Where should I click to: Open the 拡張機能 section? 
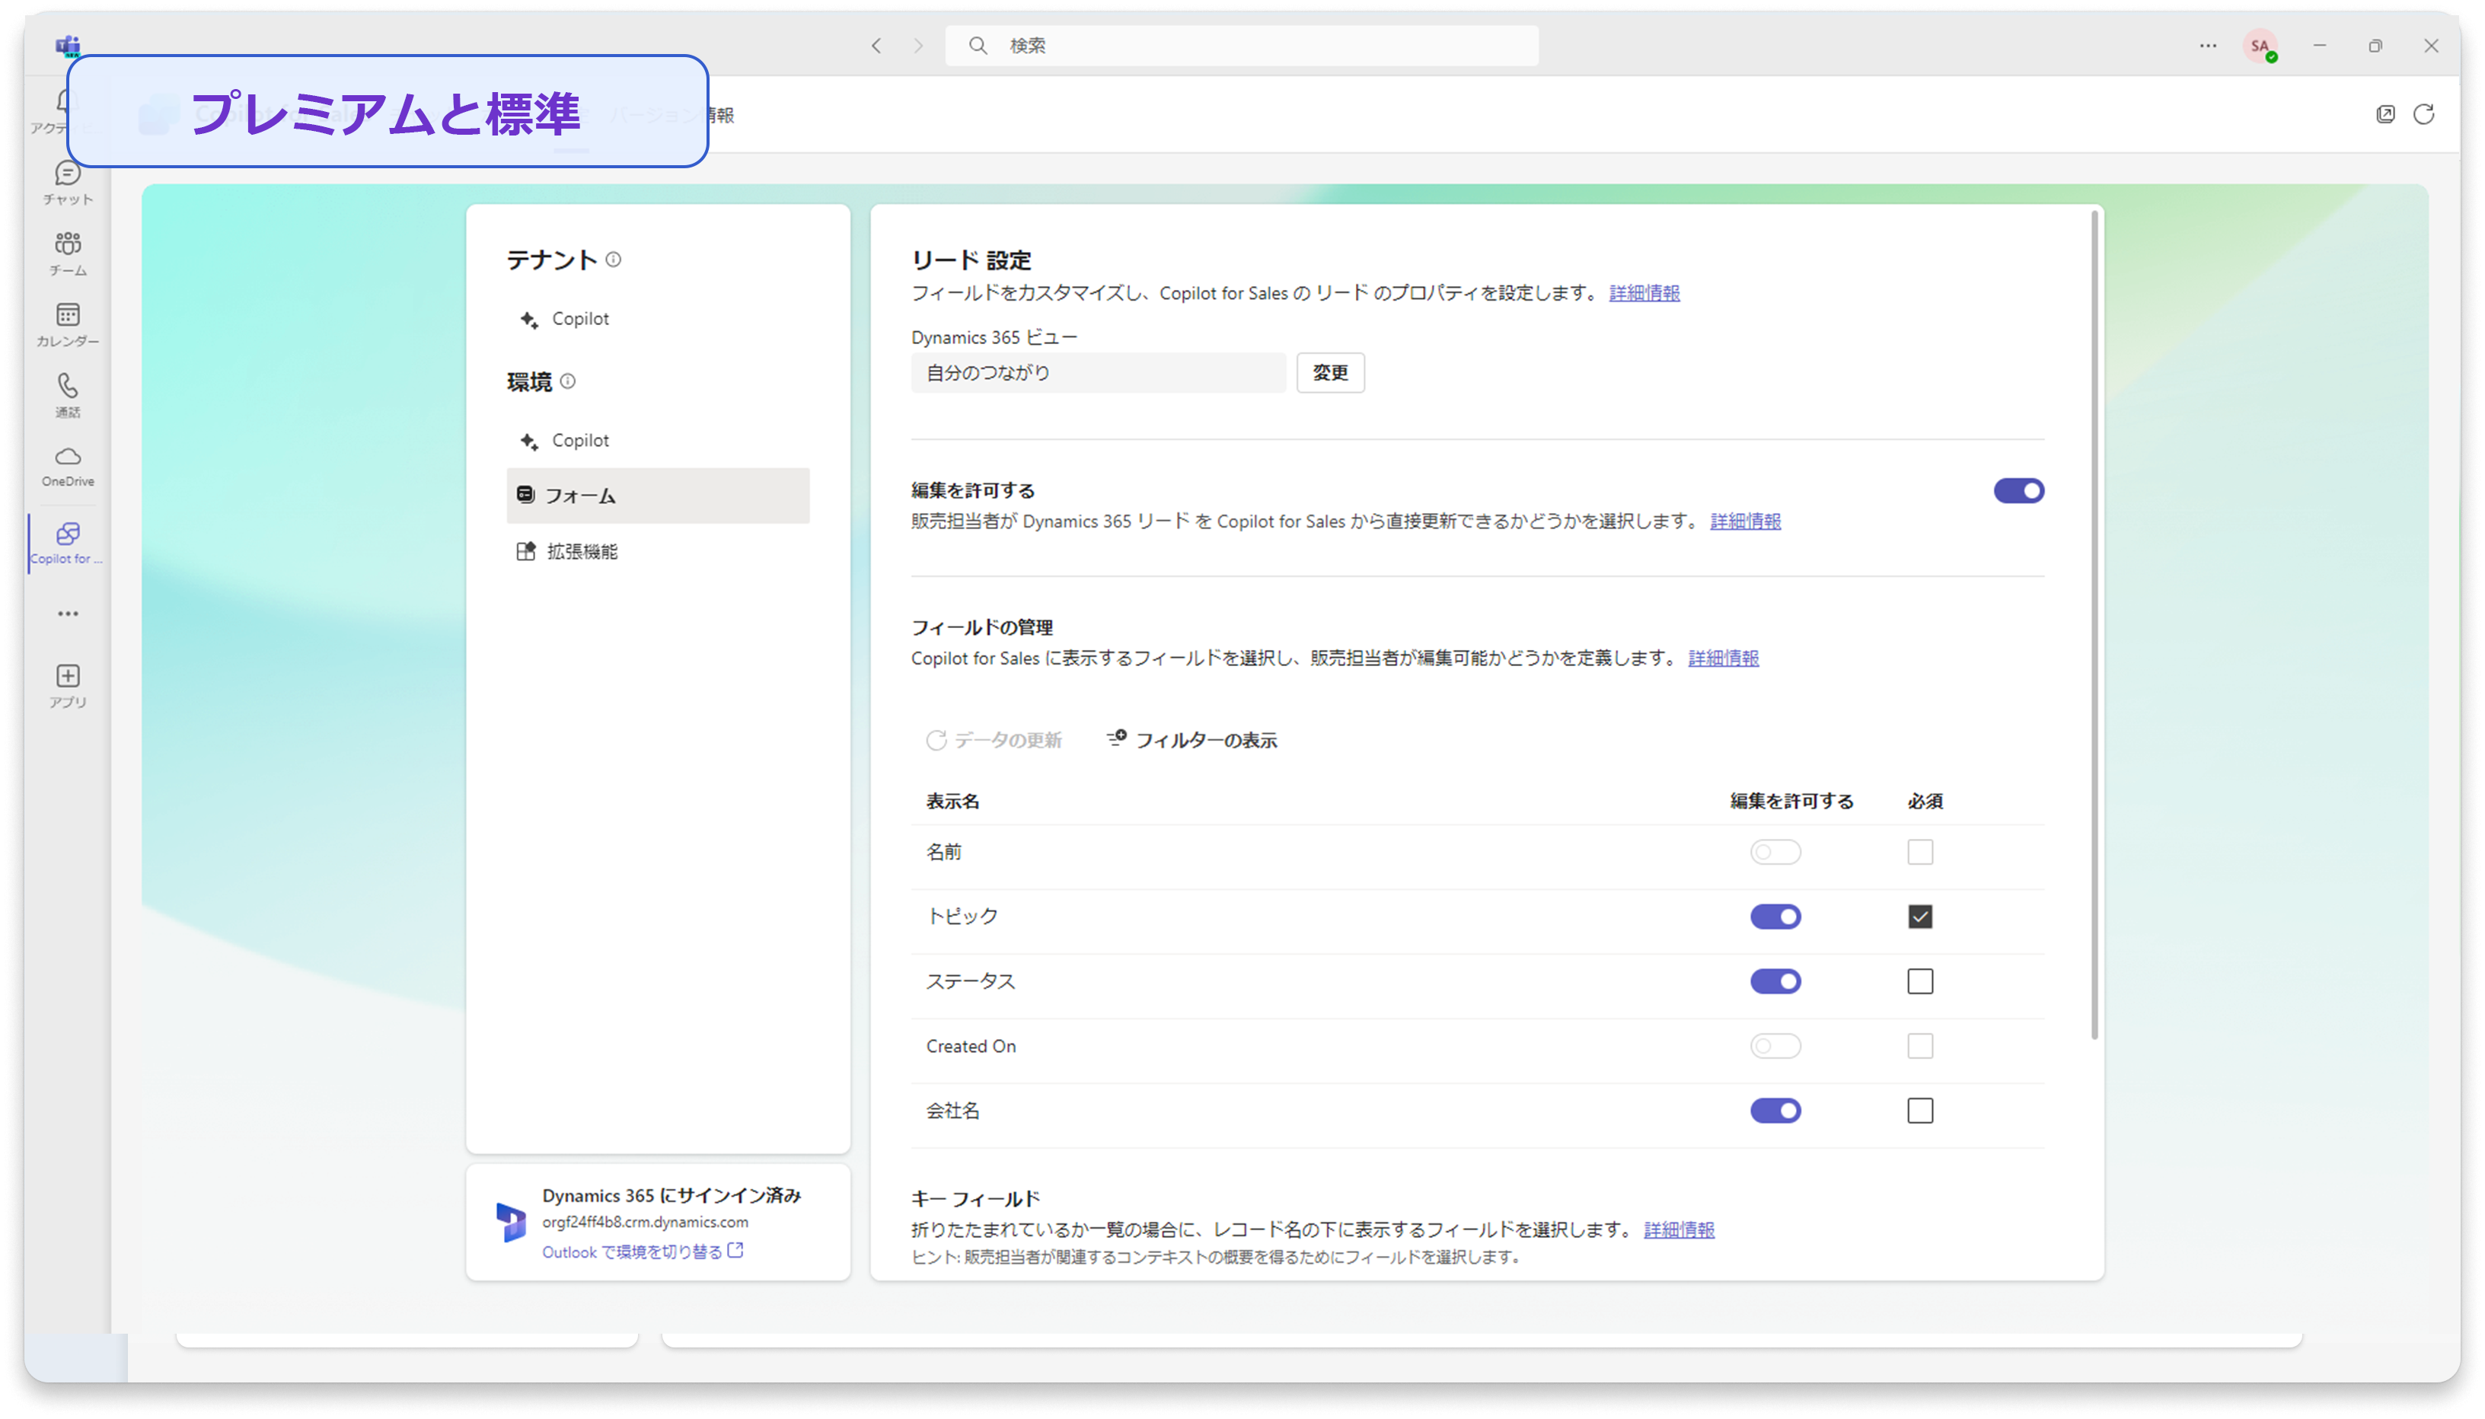click(582, 550)
